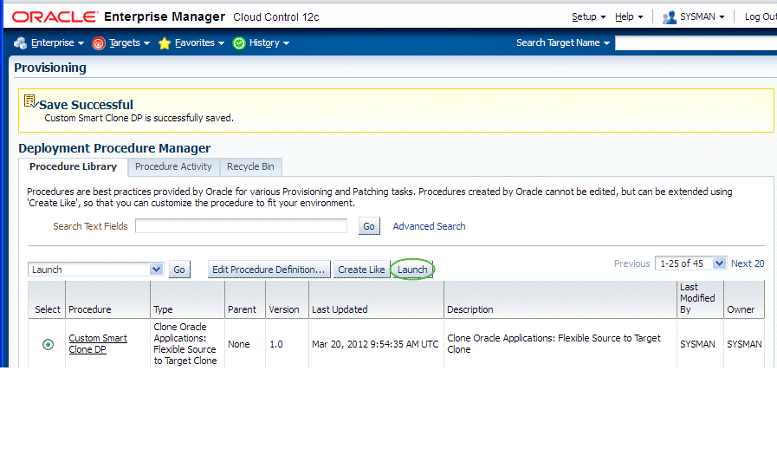Image resolution: width=777 pixels, height=455 pixels.
Task: Open the Favorites menu
Action: [x=199, y=43]
